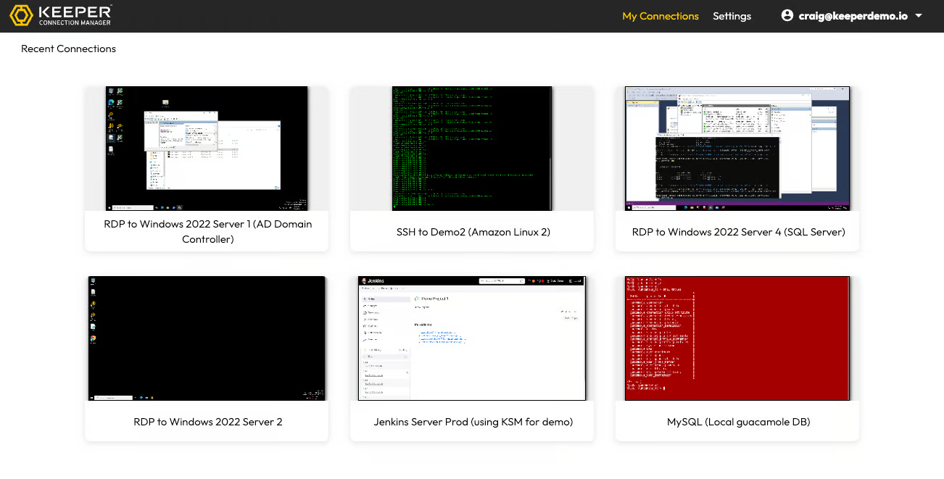Click the Keeper hexagon logo icon
This screenshot has height=479, width=944.
(20, 15)
